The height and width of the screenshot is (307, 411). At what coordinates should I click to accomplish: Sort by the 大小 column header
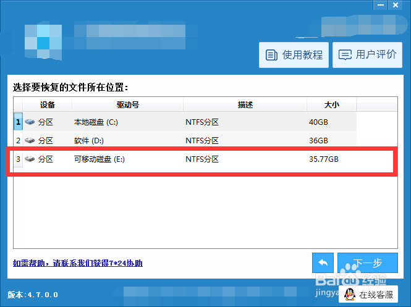coord(331,105)
